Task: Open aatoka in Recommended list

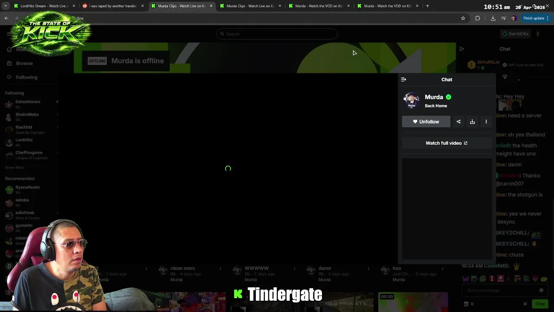Action: coord(30,202)
